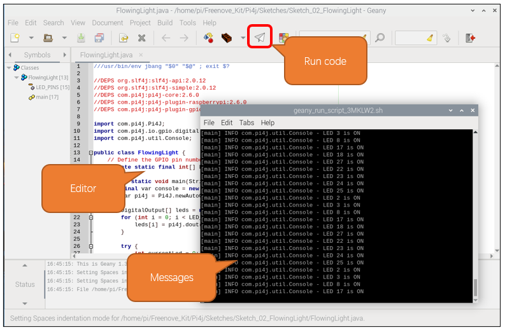
Task: Click the terminal scrollbar thumb
Action: tap(475, 288)
